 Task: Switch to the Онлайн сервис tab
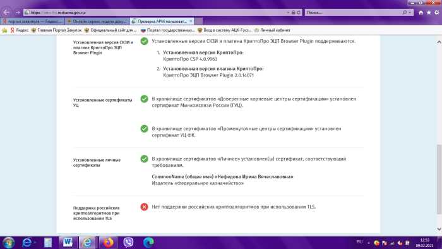pyautogui.click(x=97, y=21)
